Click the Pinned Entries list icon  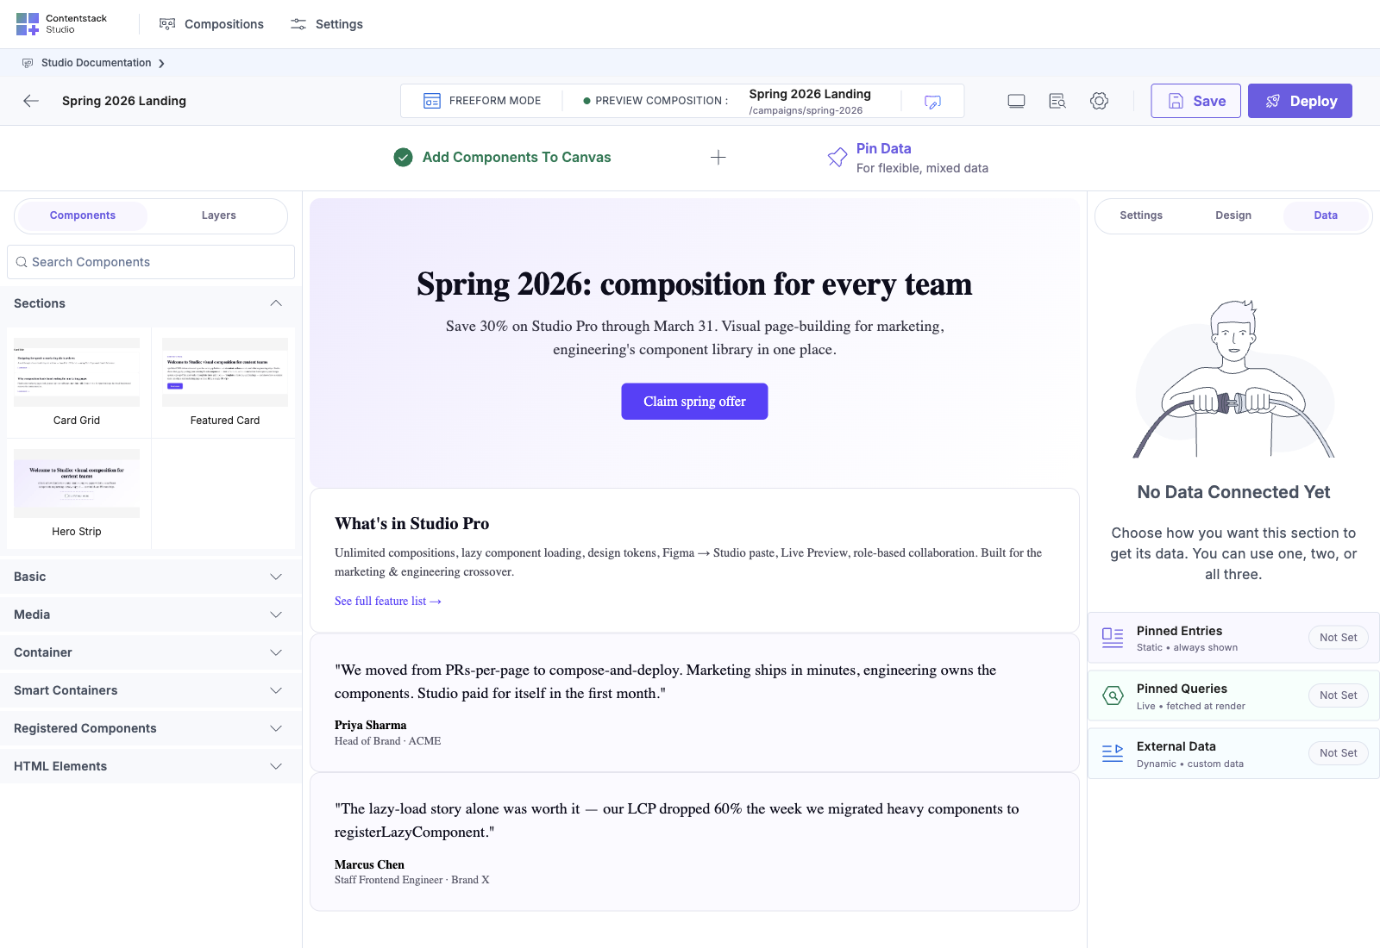(x=1113, y=638)
